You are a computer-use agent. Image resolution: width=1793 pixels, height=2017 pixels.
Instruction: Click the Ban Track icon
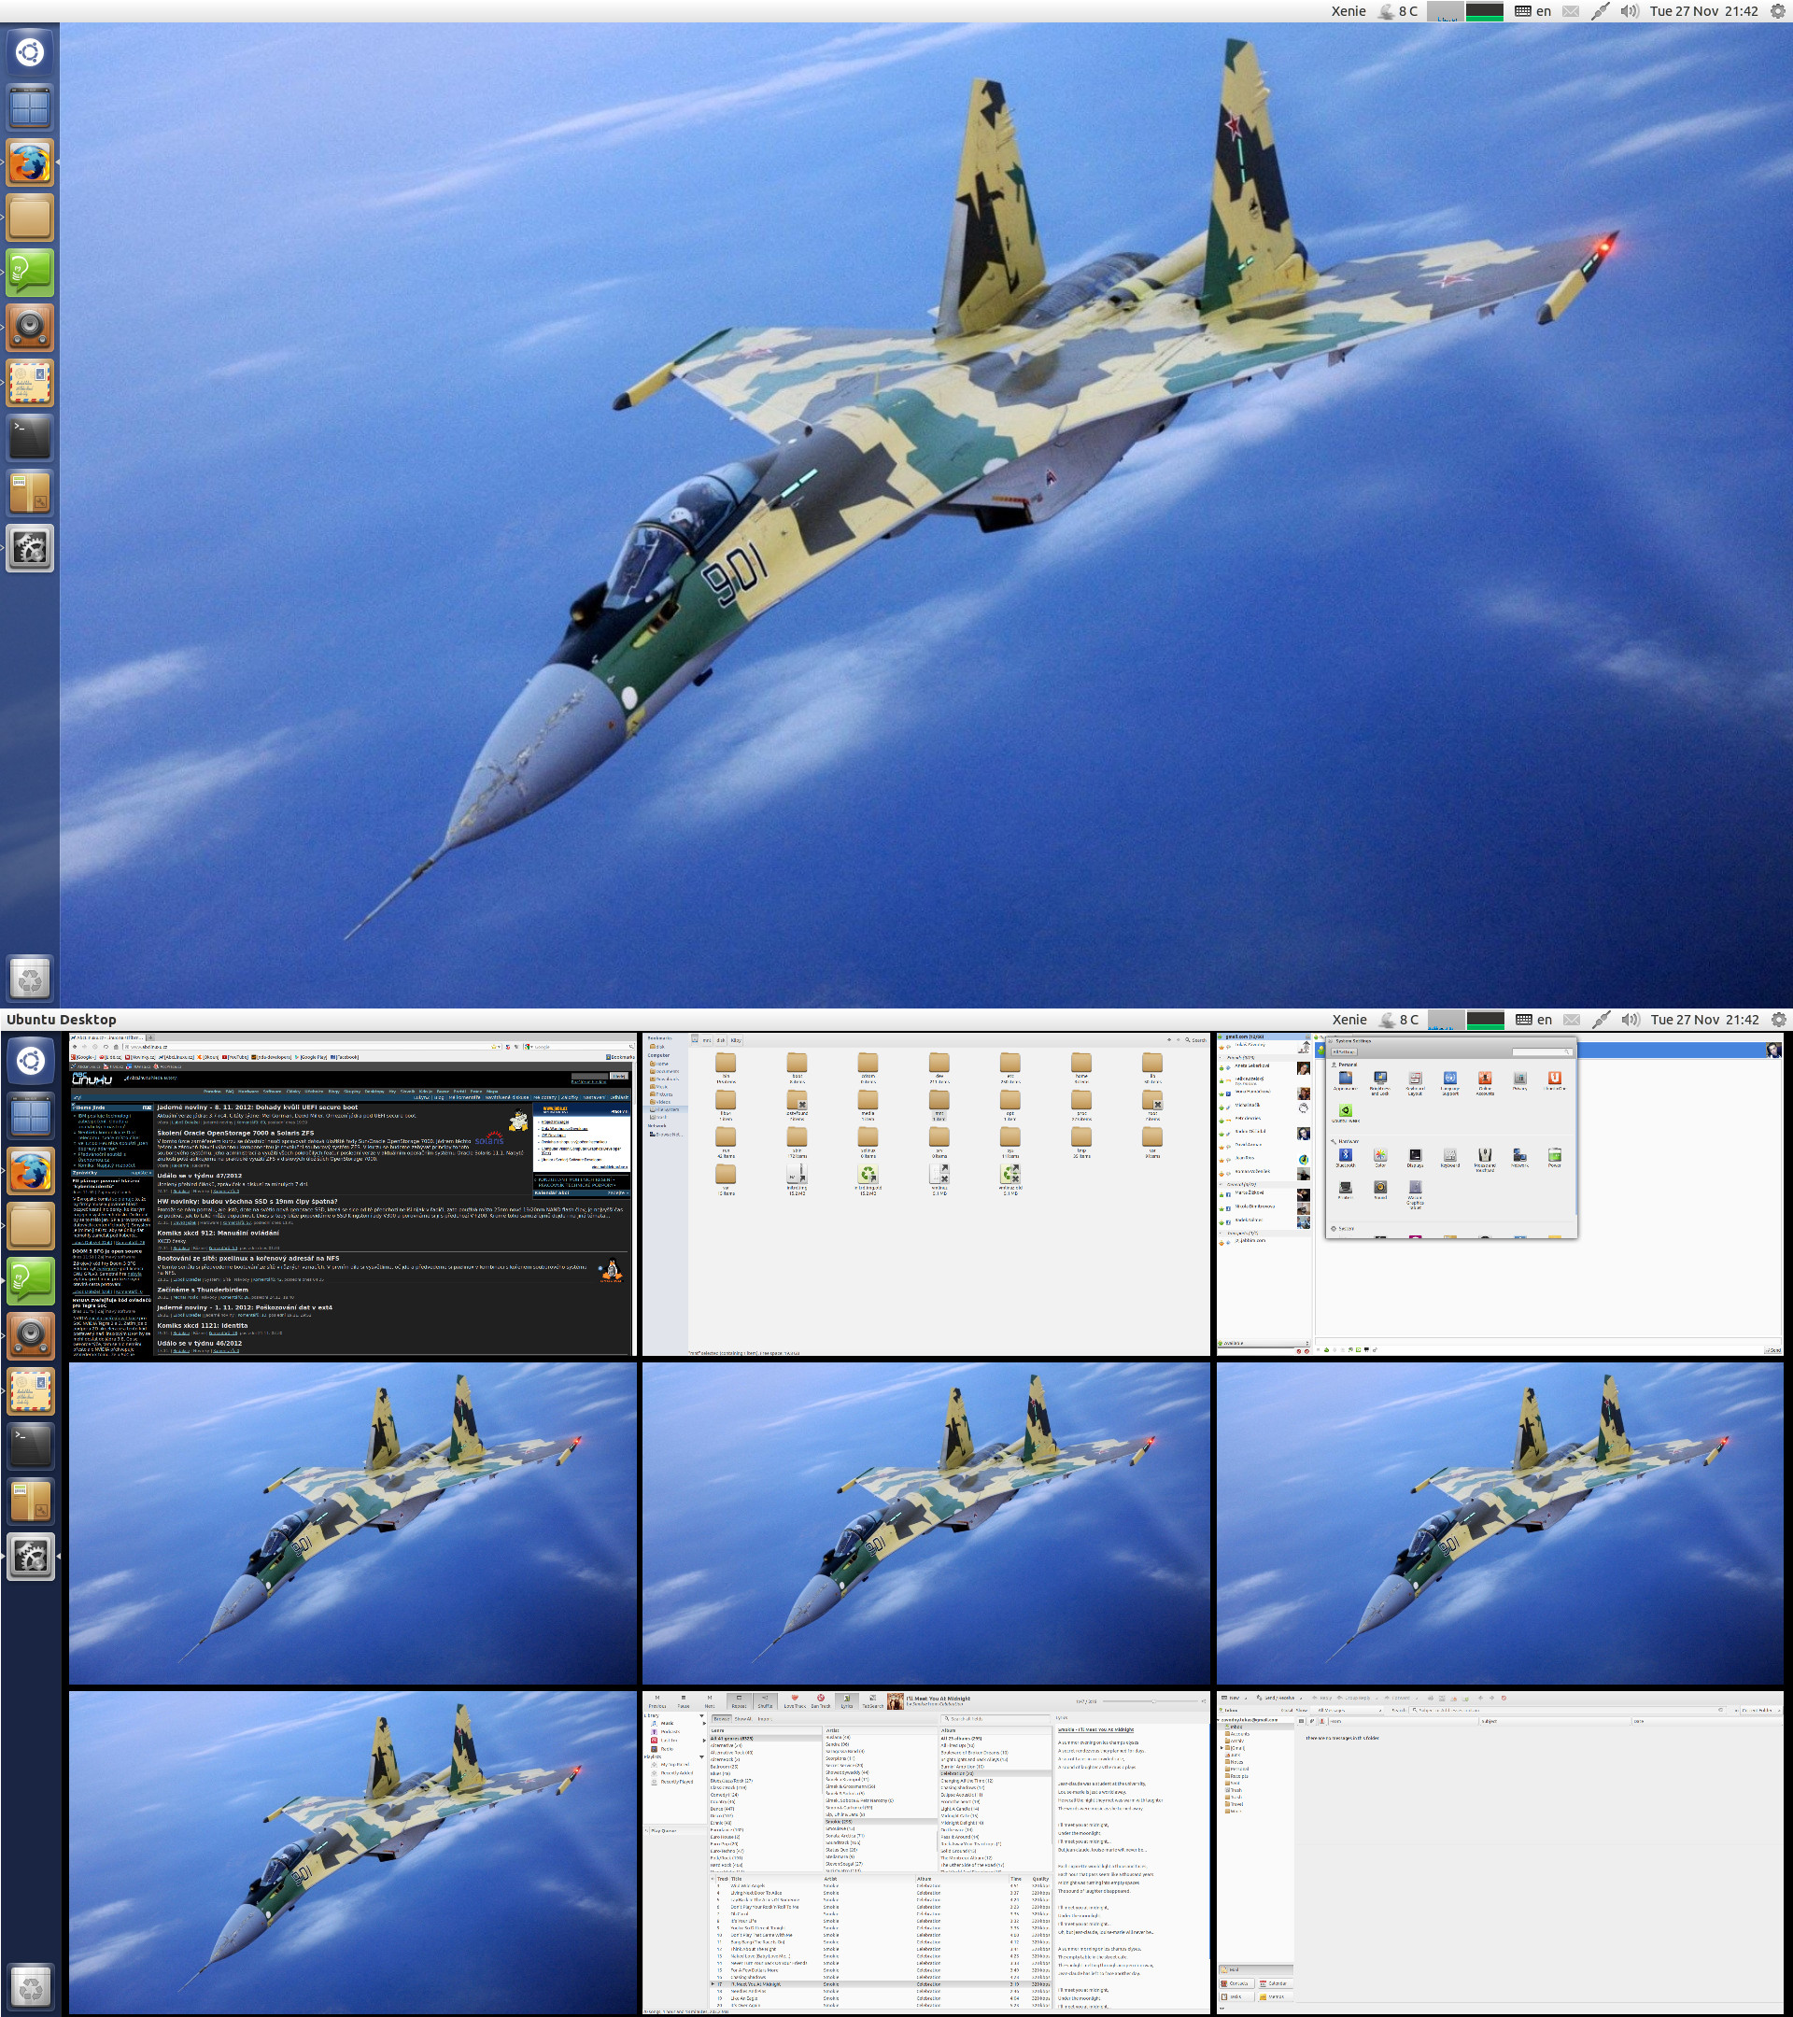[x=821, y=1700]
